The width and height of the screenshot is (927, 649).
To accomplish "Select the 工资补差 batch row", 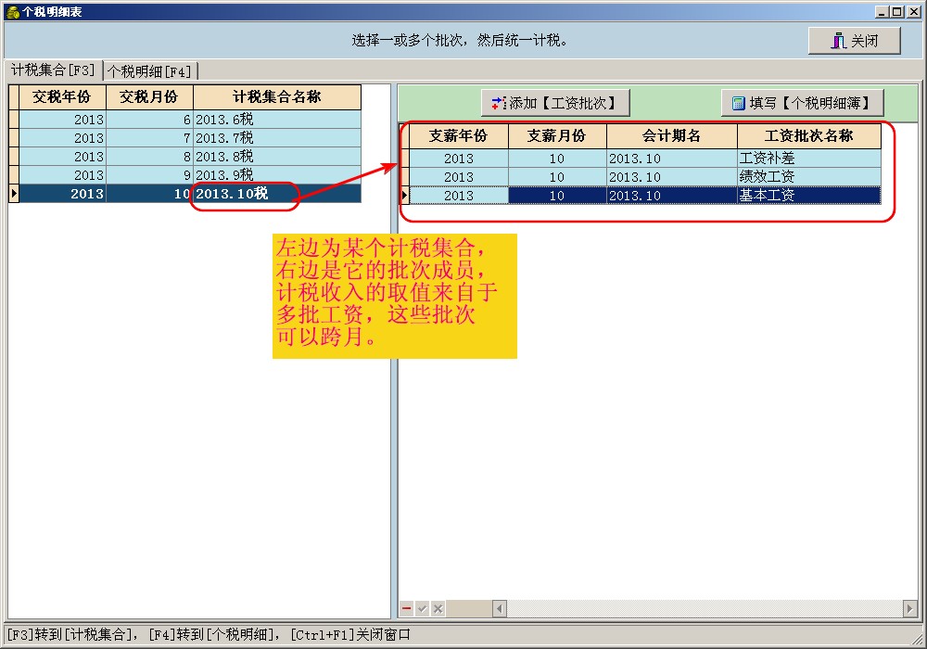I will coord(808,159).
